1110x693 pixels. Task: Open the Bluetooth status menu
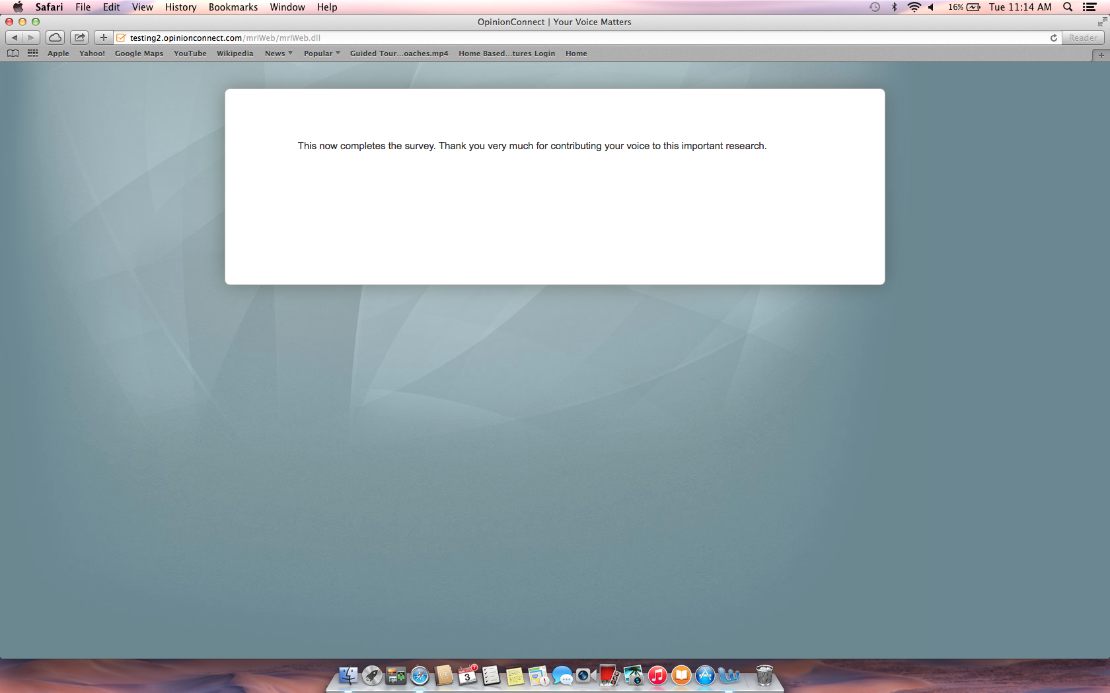coord(895,7)
